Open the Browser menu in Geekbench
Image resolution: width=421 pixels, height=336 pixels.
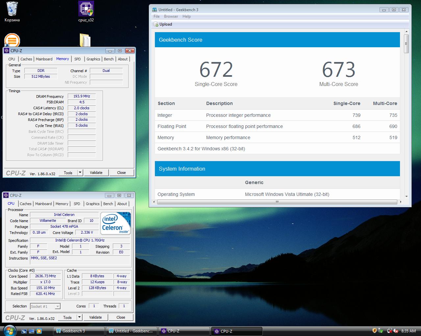coord(171,16)
